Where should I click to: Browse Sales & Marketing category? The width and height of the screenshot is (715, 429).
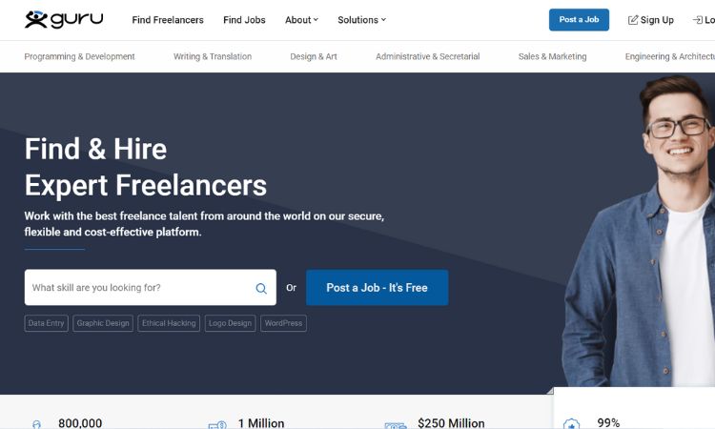[552, 56]
